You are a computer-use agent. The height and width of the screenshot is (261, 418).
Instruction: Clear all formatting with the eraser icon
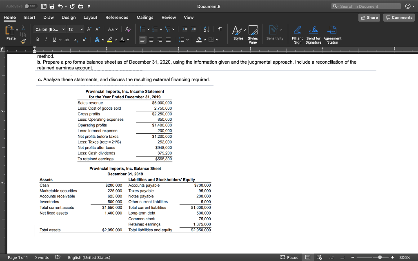128,29
